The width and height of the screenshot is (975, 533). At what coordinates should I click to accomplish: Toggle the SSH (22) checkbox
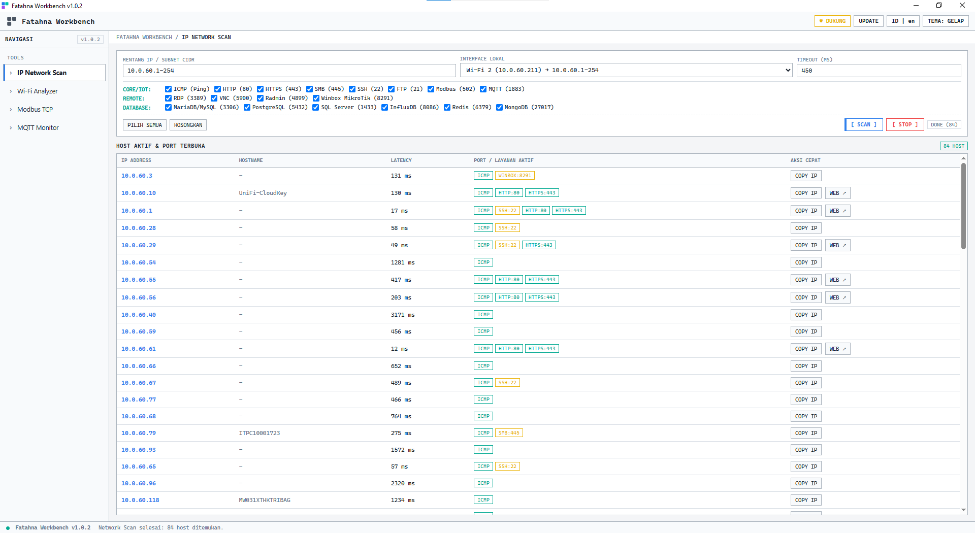point(352,89)
